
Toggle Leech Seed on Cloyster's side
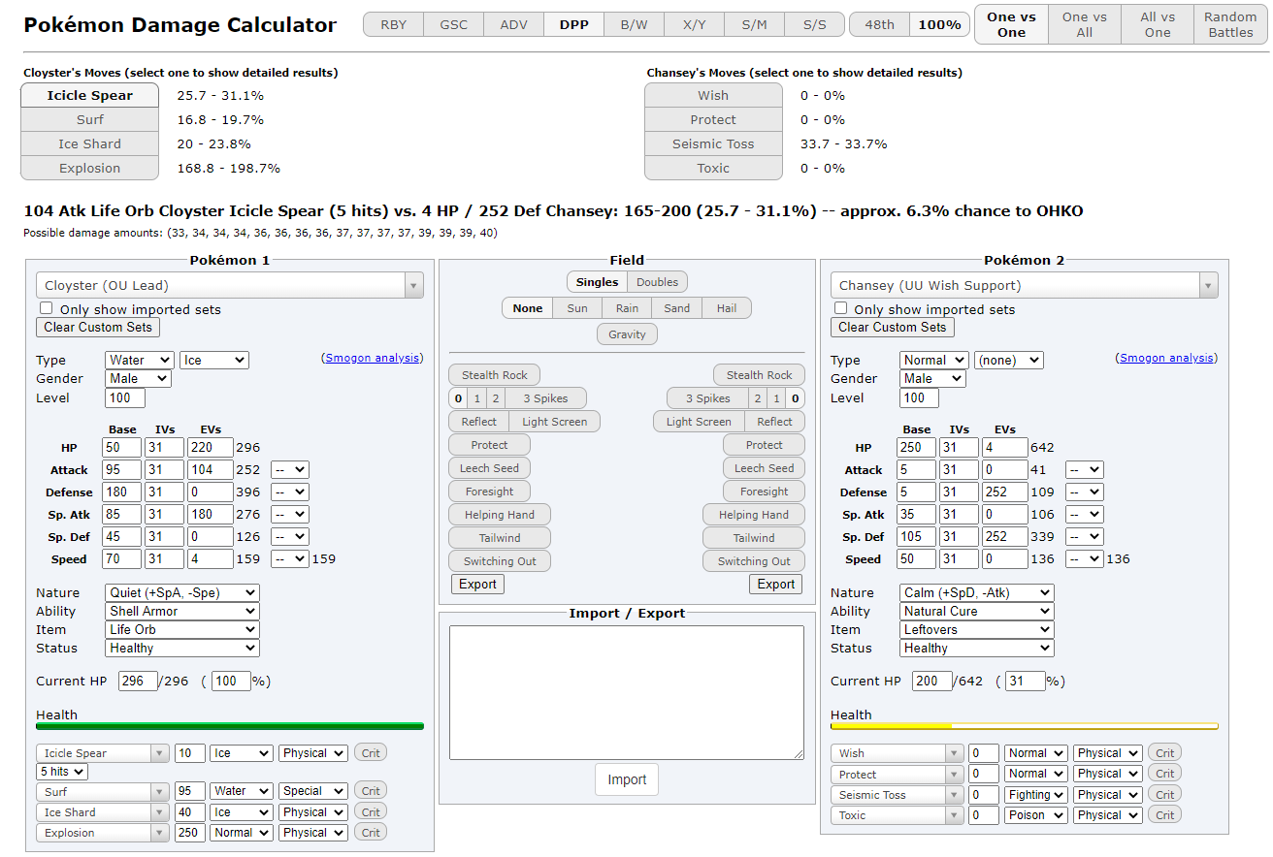coord(490,468)
